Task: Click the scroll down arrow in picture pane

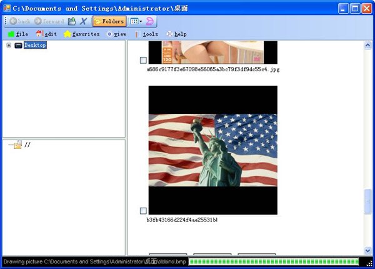Action: (367, 251)
